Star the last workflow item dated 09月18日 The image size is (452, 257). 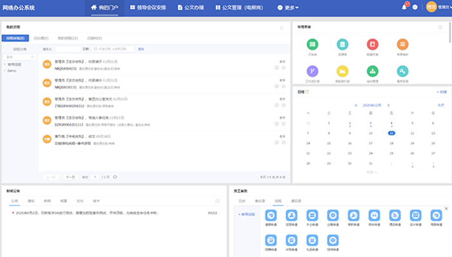click(x=284, y=142)
